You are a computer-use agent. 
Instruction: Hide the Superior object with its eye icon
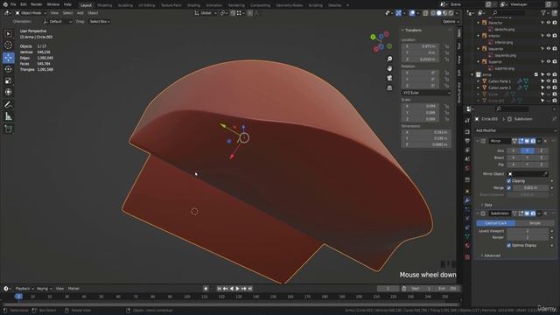point(549,61)
